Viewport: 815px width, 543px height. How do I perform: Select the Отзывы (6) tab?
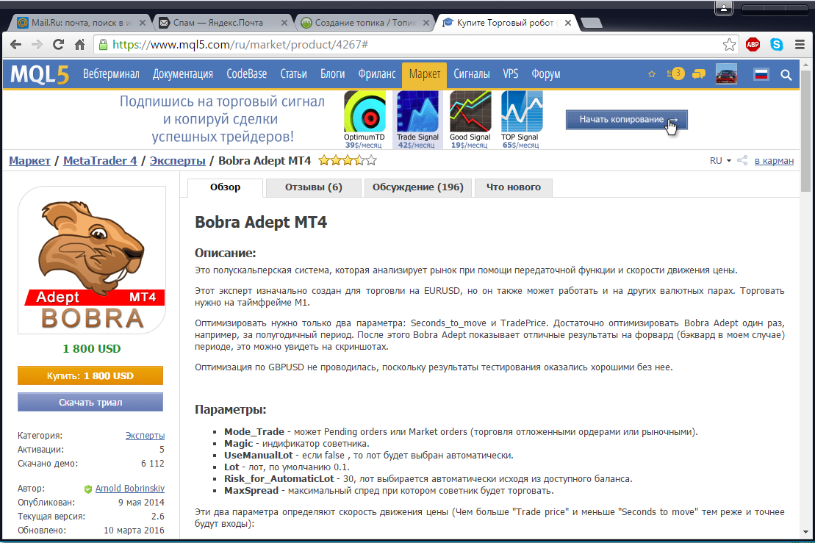[313, 187]
